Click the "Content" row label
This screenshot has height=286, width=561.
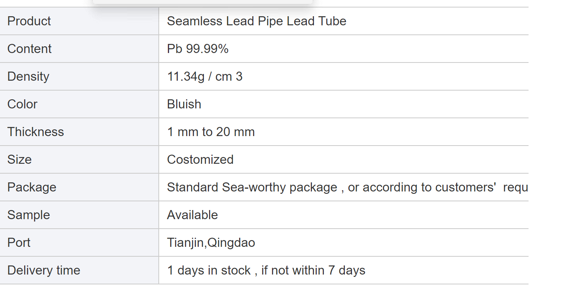tap(29, 49)
